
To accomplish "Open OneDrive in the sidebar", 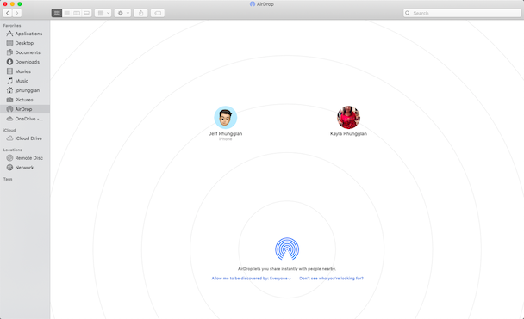I will pyautogui.click(x=25, y=119).
